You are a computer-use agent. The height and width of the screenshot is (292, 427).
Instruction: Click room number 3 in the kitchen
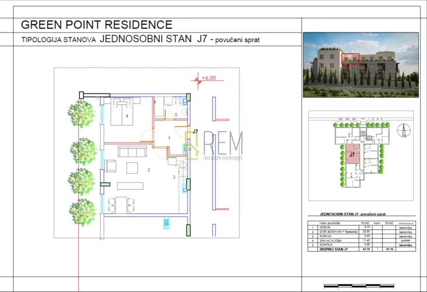point(174,177)
